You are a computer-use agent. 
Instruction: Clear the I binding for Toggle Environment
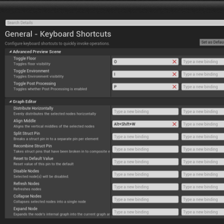174,74
